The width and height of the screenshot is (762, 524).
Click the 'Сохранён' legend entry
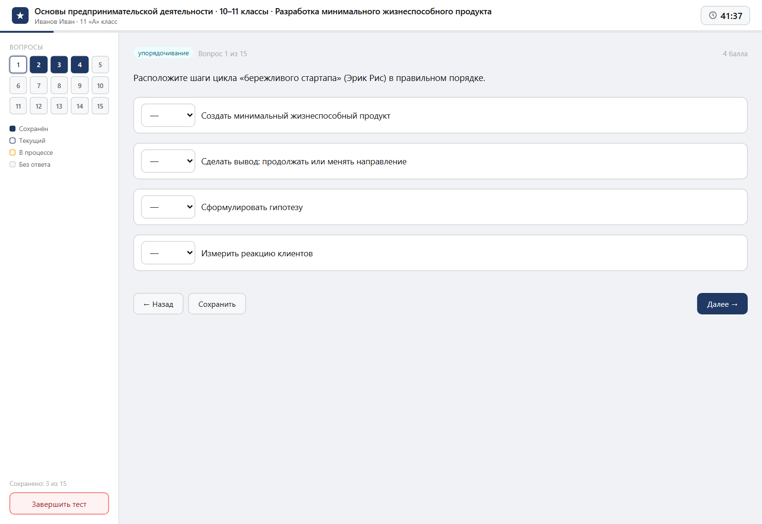pyautogui.click(x=29, y=129)
